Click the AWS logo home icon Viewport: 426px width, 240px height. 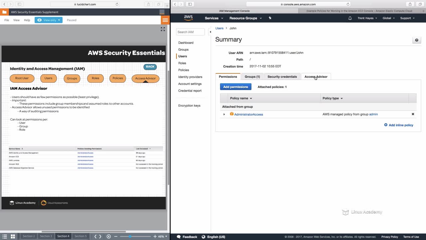[188, 18]
